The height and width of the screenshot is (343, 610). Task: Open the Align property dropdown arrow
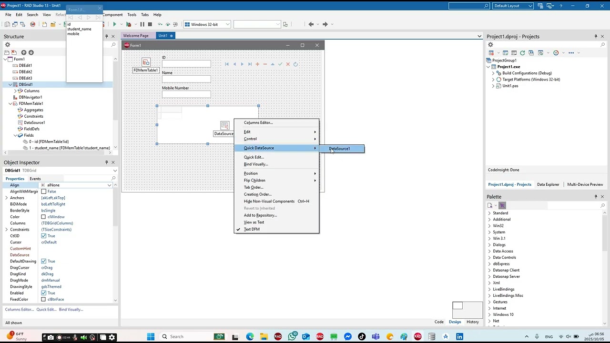point(110,185)
